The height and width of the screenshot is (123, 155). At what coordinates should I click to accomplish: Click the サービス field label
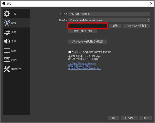63,14
